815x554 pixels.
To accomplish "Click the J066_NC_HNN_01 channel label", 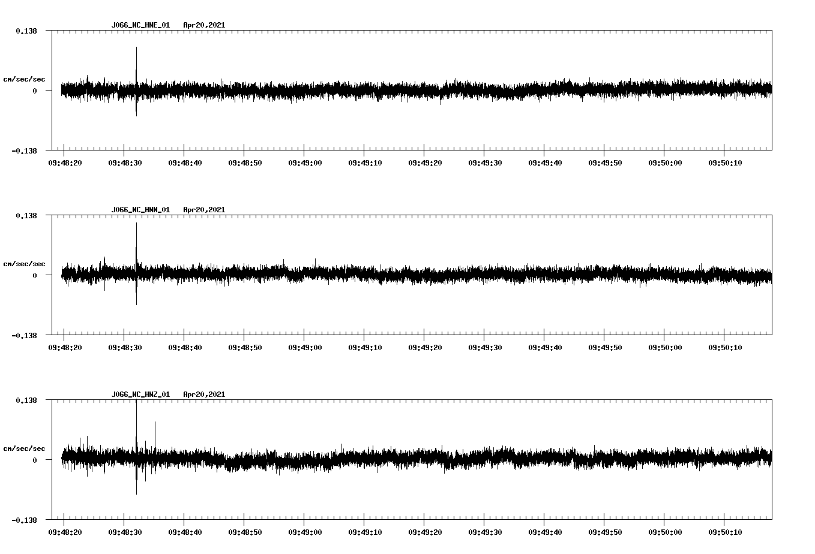I will [x=140, y=210].
